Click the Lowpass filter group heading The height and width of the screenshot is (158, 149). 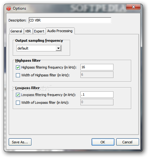(27, 88)
